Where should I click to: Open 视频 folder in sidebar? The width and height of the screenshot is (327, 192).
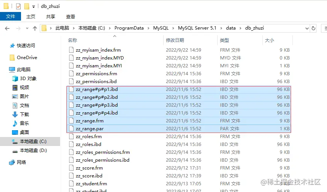click(24, 88)
